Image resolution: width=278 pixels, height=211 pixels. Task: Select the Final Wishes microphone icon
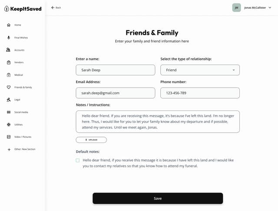[9, 38]
